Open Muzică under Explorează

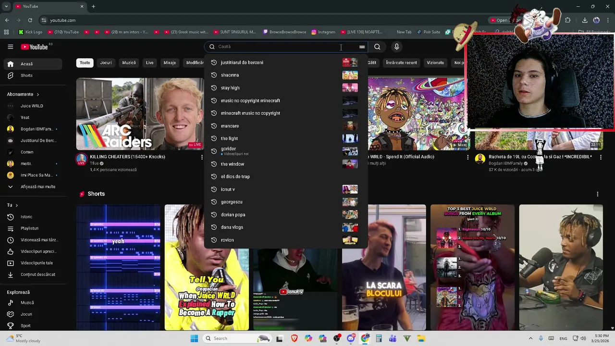click(33, 303)
